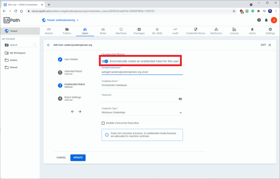Reload the page

pyautogui.click(x=16, y=11)
